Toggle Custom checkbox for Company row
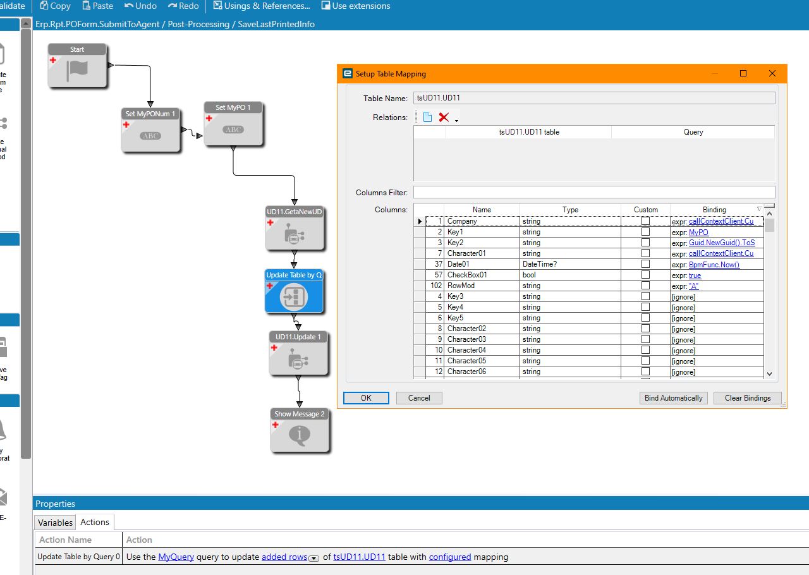The image size is (809, 575). pos(645,221)
